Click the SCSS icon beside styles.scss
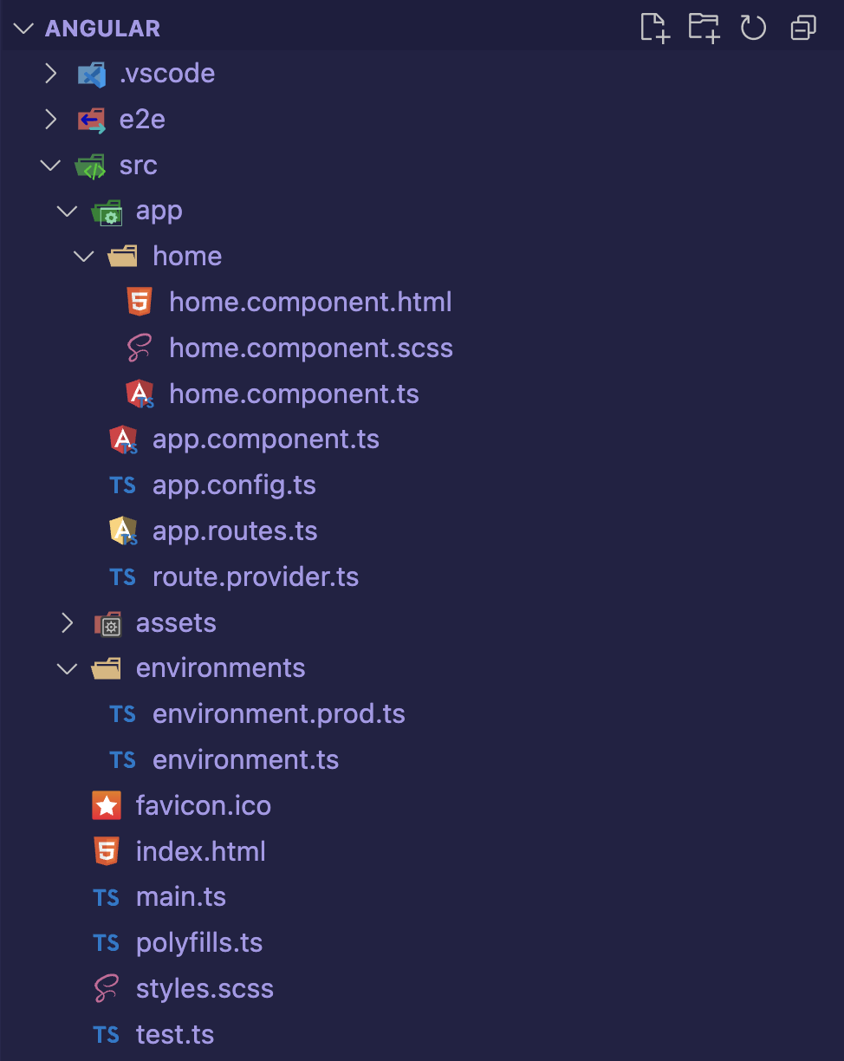Viewport: 844px width, 1061px height. (x=105, y=988)
